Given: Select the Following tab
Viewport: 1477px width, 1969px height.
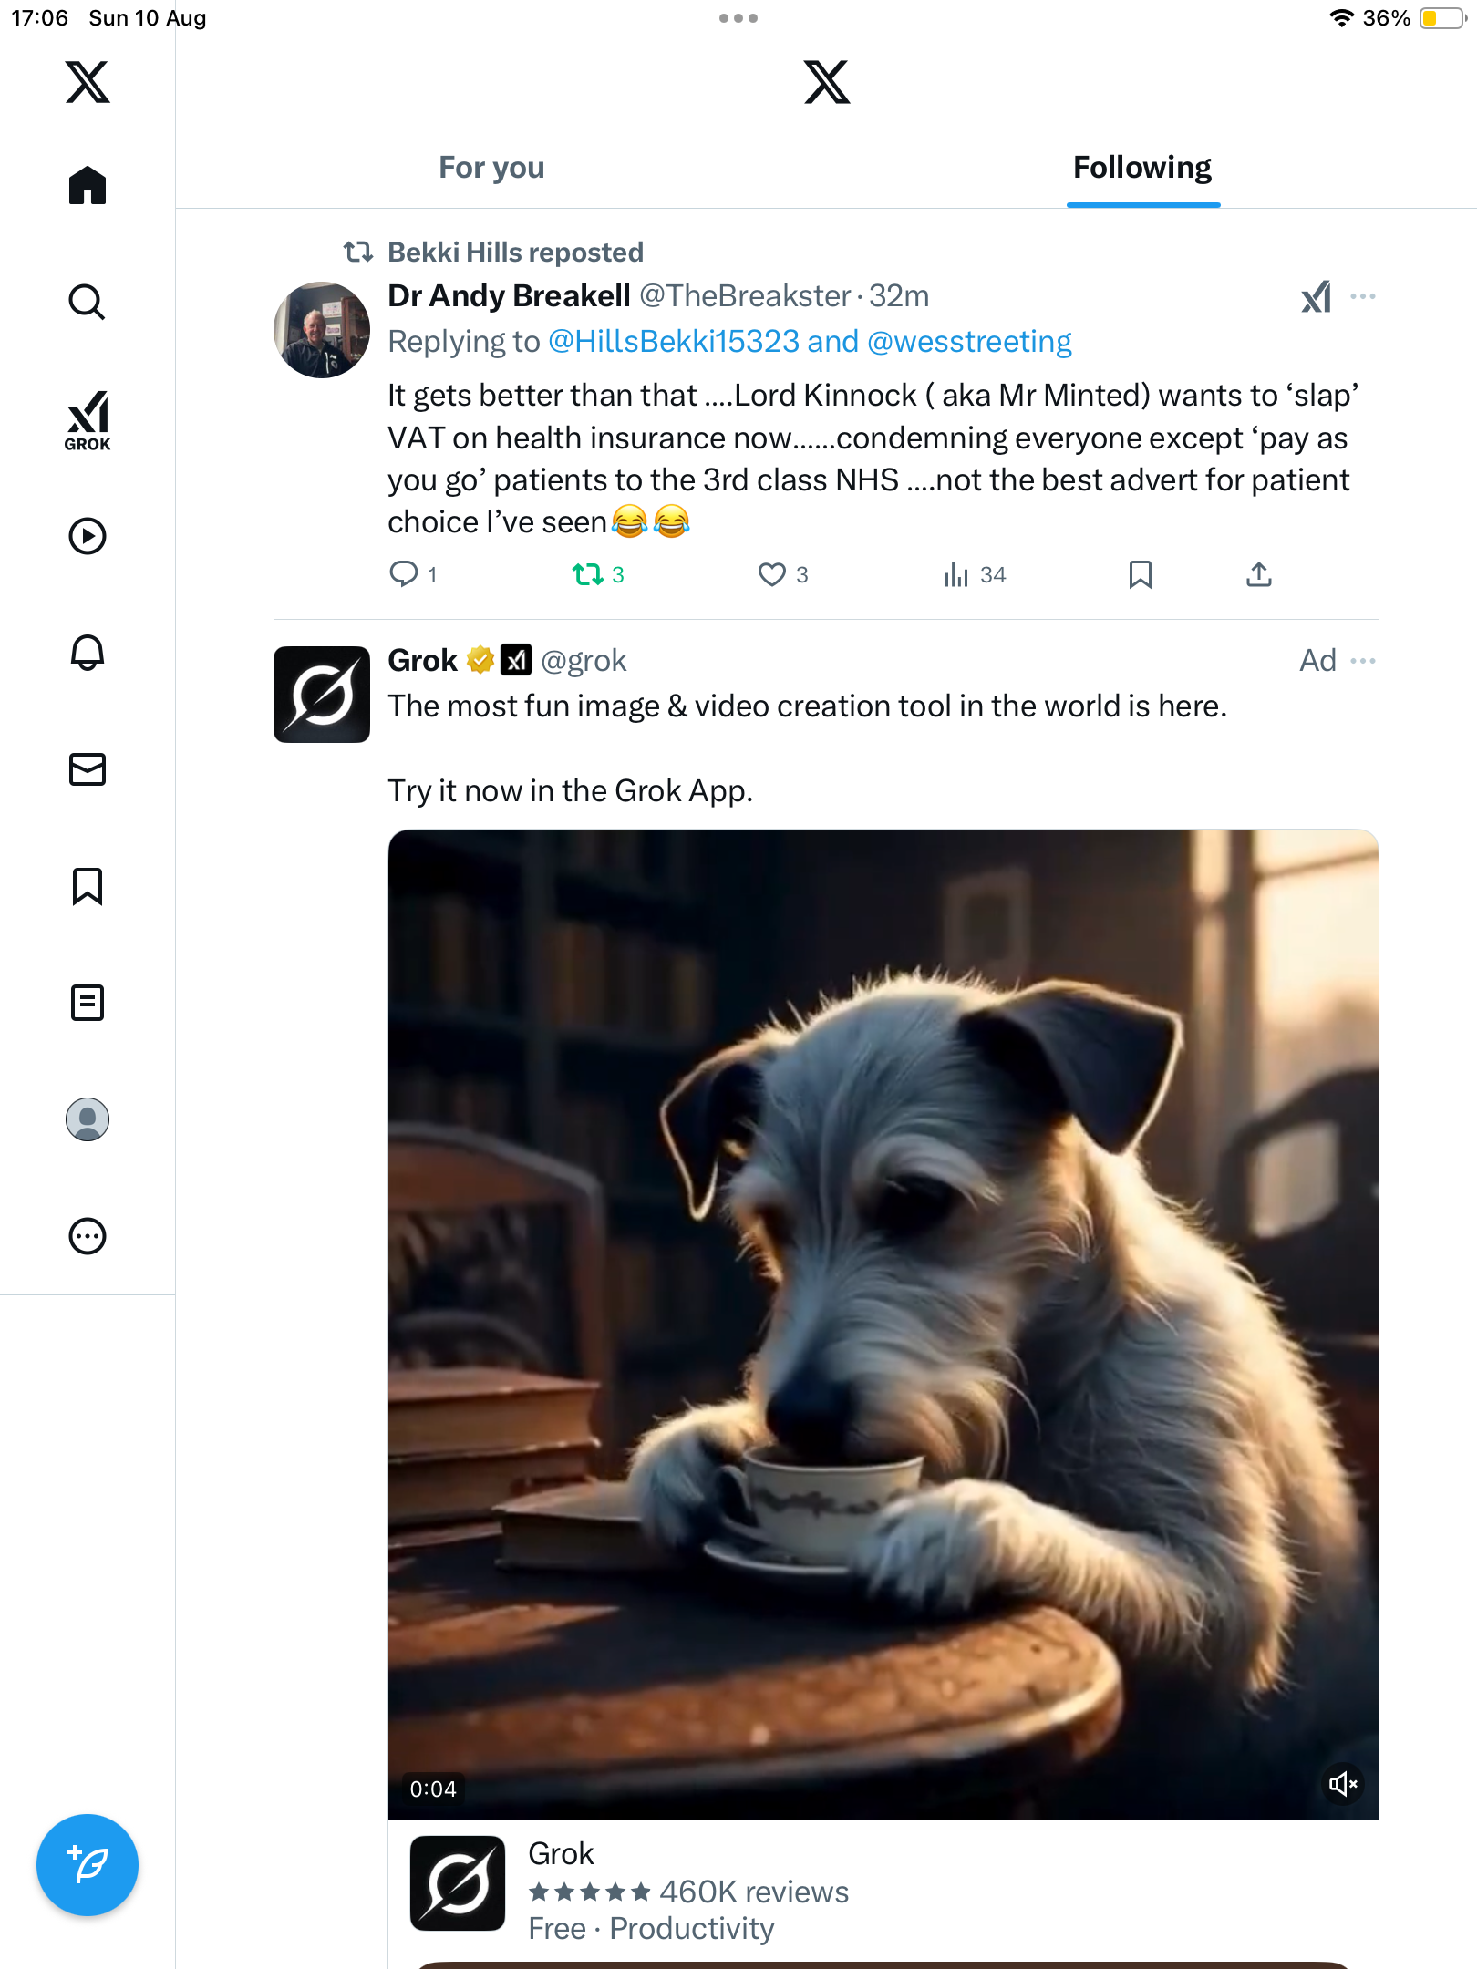Looking at the screenshot, I should point(1141,168).
